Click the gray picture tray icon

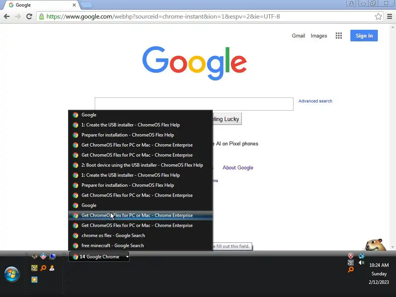pos(350,263)
